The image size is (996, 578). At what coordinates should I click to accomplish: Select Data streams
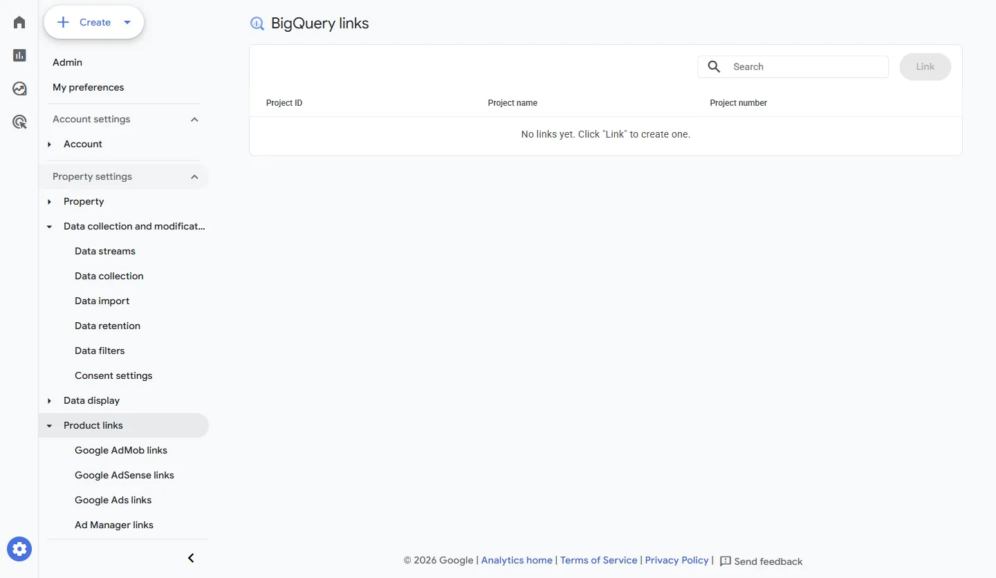(x=105, y=251)
